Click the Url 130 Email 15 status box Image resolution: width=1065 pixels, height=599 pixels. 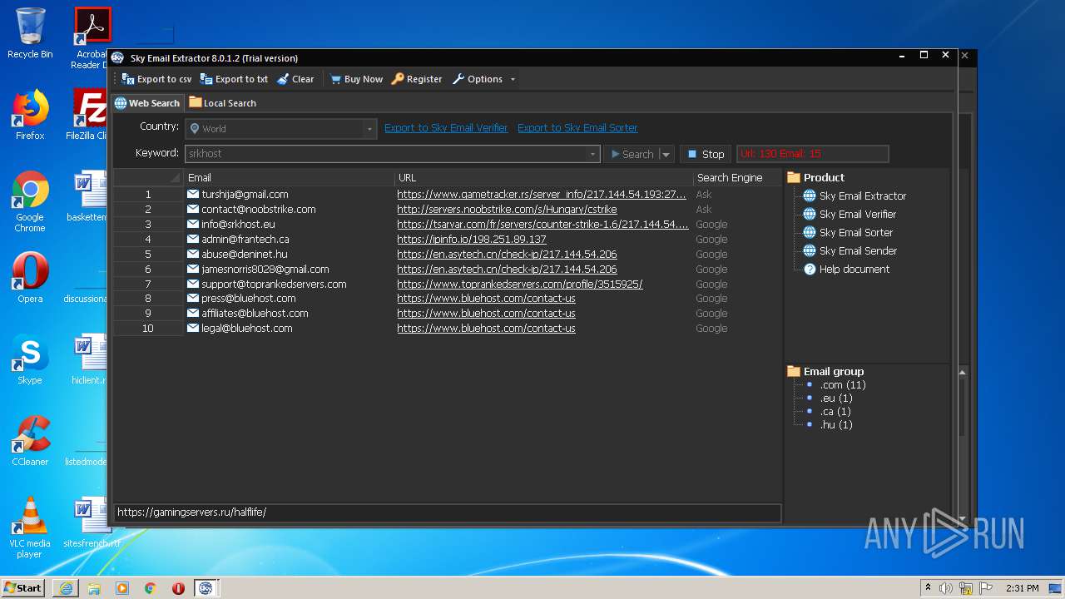pyautogui.click(x=812, y=154)
